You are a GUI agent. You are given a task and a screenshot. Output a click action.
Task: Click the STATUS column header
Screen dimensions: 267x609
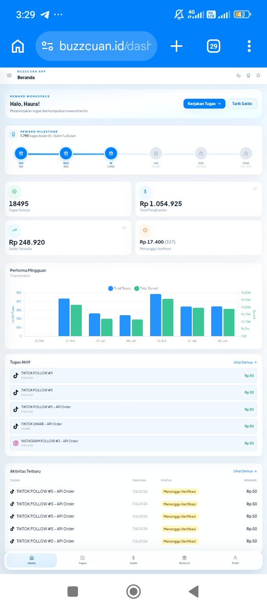(166, 480)
